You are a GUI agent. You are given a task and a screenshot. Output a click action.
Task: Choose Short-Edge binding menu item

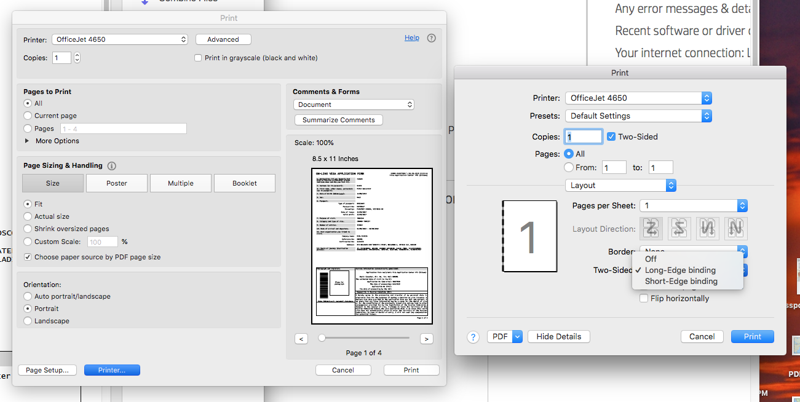point(687,281)
